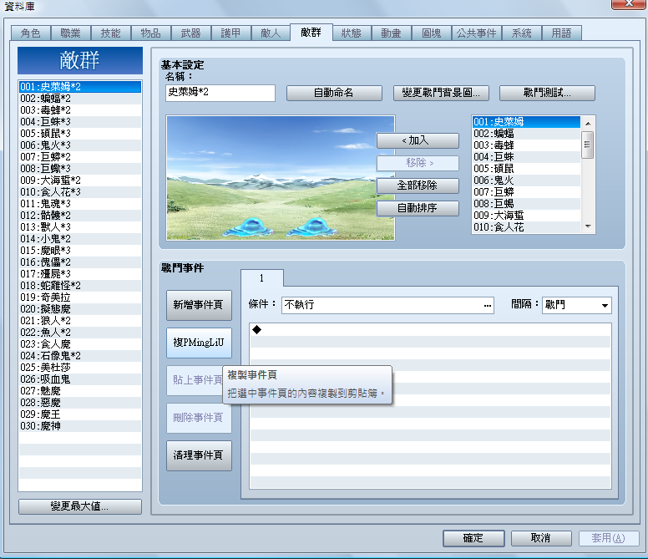The width and height of the screenshot is (648, 559).
Task: Select troop 029:魔王
Action: (80, 414)
